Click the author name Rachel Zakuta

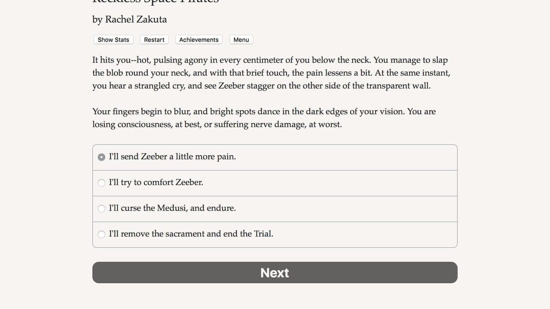tap(136, 19)
